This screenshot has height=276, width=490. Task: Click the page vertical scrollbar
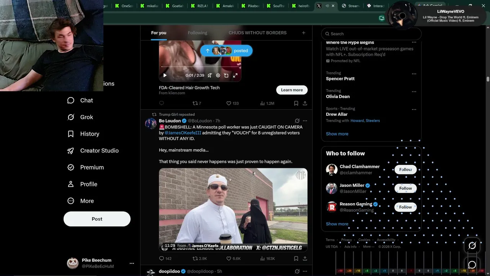point(488,79)
